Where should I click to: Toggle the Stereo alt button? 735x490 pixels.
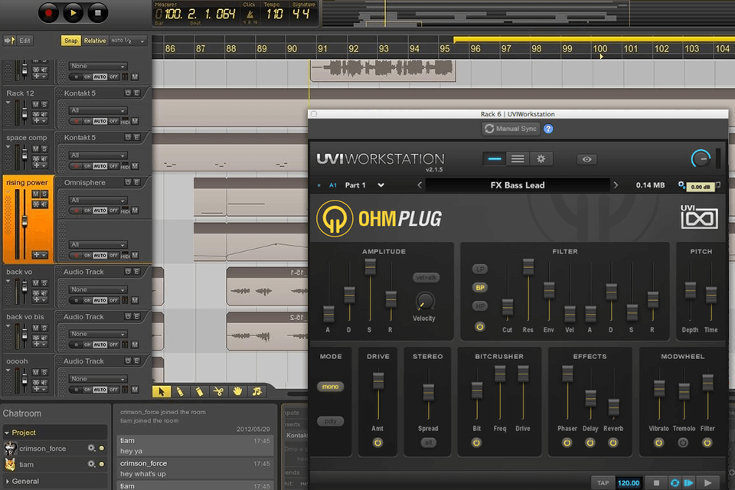pos(428,443)
